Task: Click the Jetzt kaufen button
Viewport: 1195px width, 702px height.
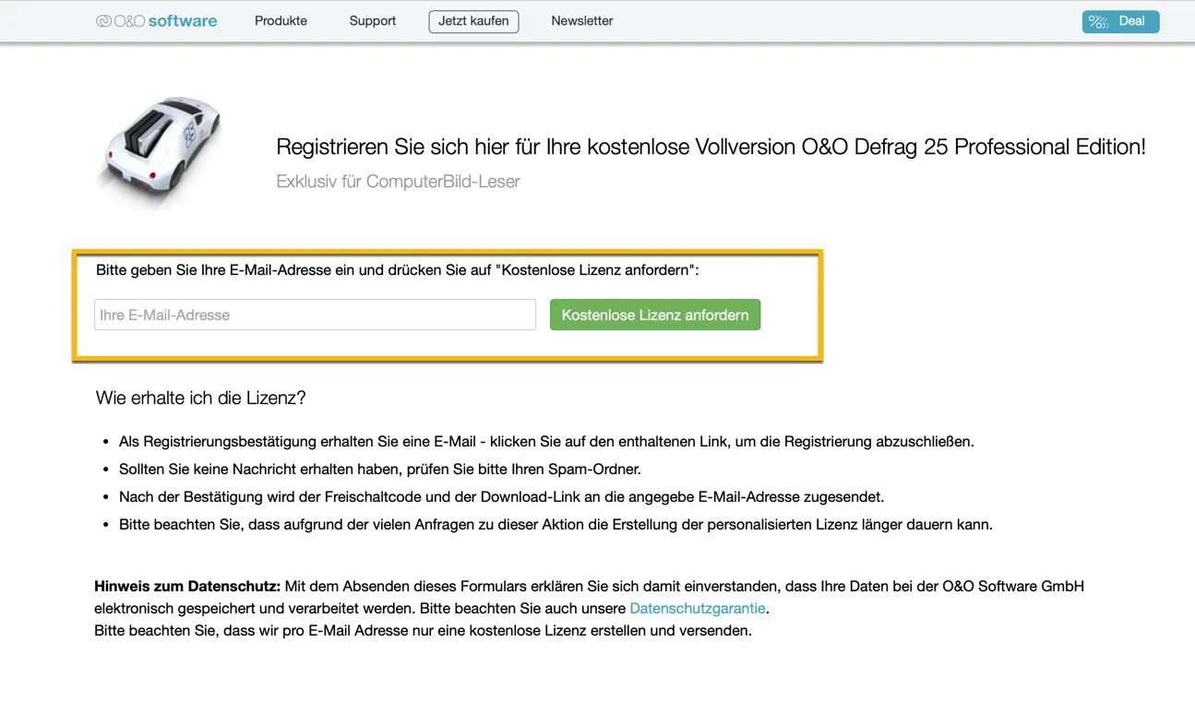Action: [473, 20]
